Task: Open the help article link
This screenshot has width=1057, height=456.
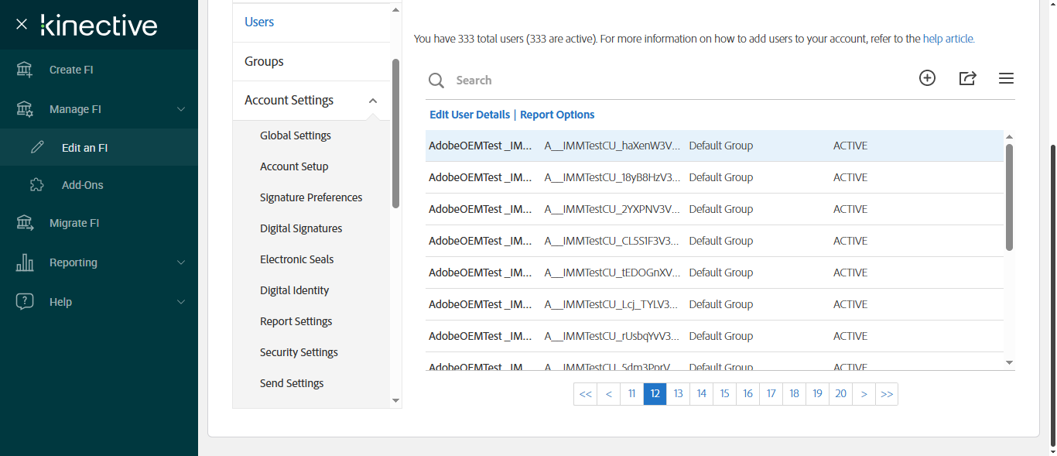Action: pos(948,39)
